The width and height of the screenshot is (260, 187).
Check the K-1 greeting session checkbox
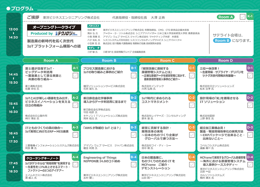pos(242,17)
